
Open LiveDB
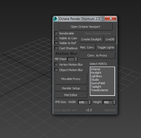click(x=110, y=39)
